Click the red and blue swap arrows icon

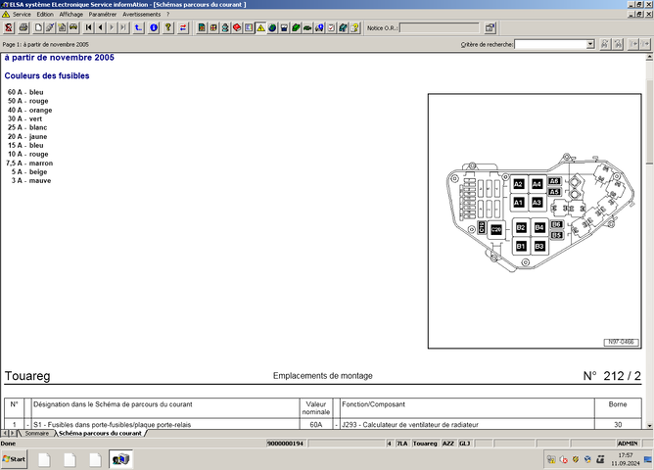coord(183,28)
